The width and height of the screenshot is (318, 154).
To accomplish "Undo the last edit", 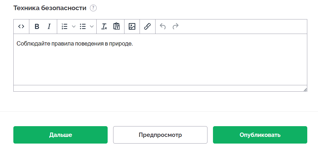I will point(163,27).
